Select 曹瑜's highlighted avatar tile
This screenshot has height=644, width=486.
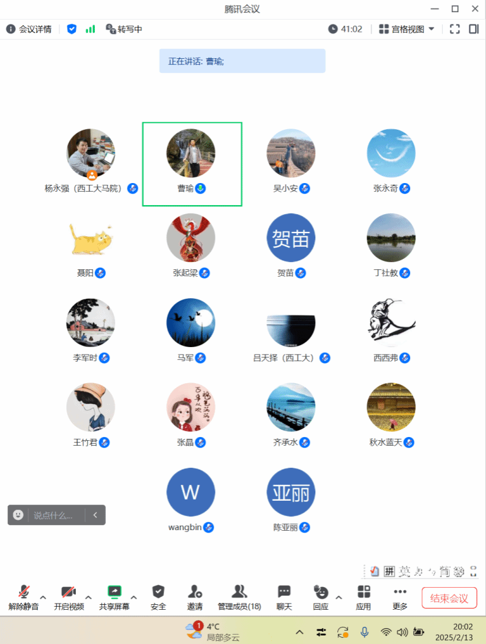click(x=192, y=164)
